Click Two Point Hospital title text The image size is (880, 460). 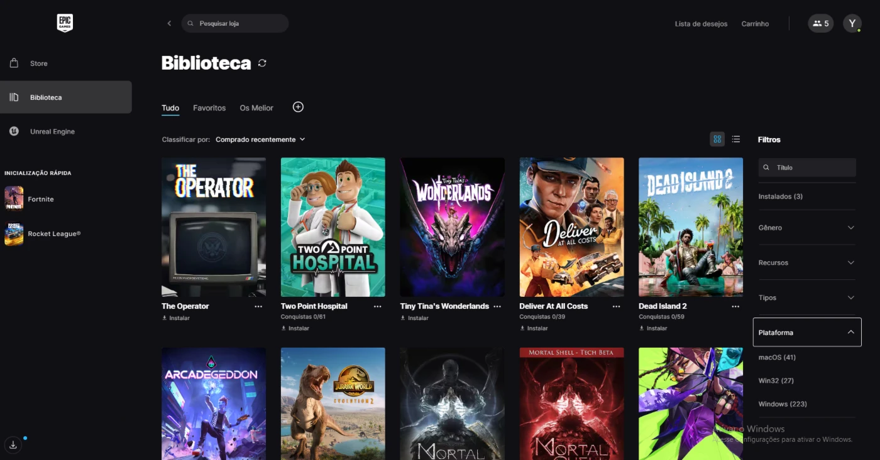(314, 306)
